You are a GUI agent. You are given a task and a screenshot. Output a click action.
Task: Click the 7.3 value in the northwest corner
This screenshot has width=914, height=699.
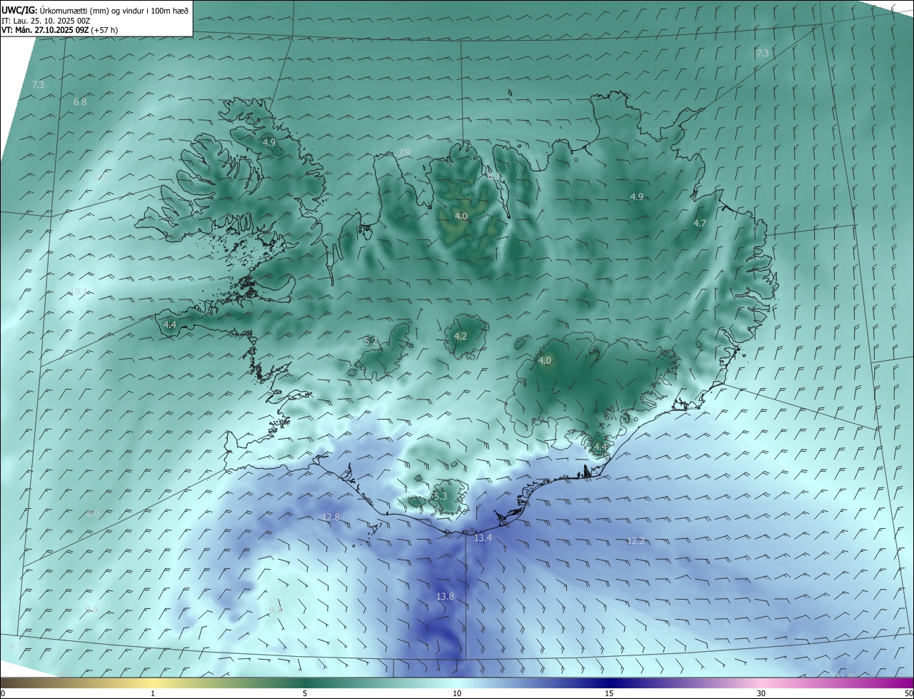point(38,84)
